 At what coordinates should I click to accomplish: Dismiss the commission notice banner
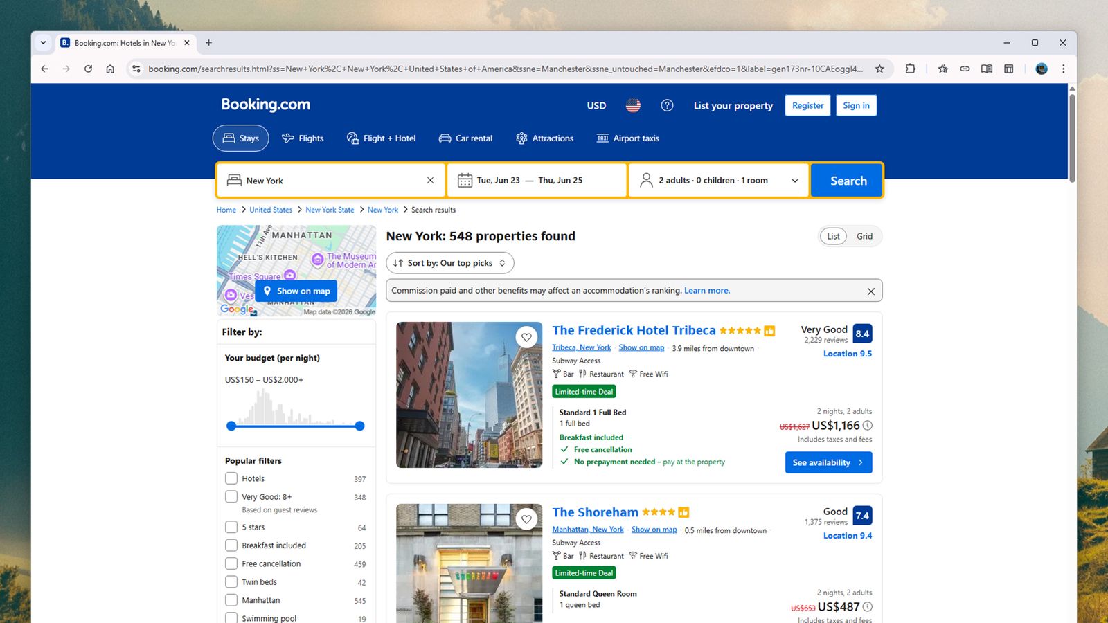click(871, 291)
